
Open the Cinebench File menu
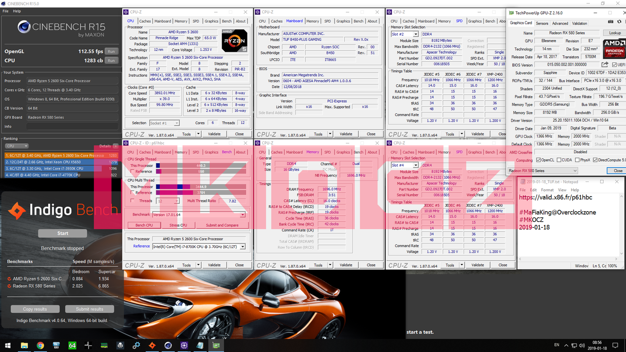coord(6,11)
